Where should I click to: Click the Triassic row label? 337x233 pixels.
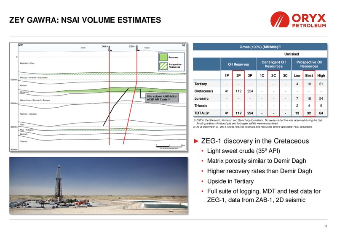pos(201,106)
